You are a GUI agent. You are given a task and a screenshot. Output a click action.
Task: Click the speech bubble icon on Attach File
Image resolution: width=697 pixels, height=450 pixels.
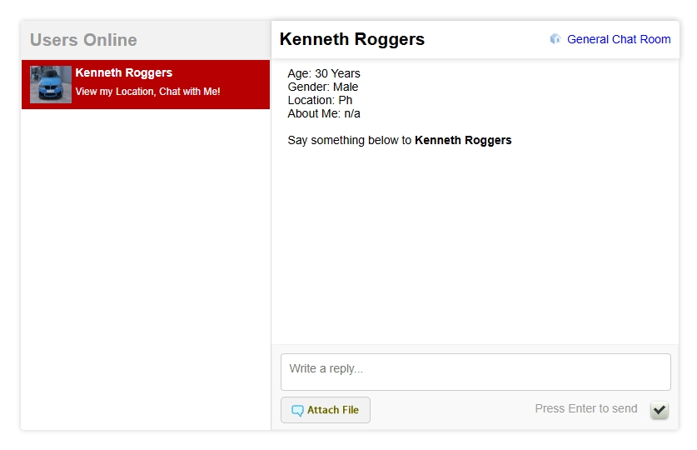(x=297, y=410)
